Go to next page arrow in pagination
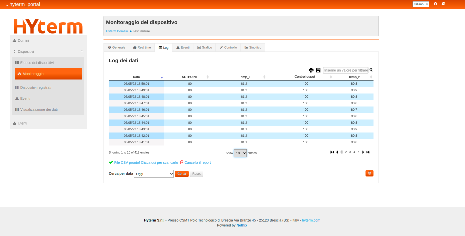465x236 pixels. pos(363,152)
